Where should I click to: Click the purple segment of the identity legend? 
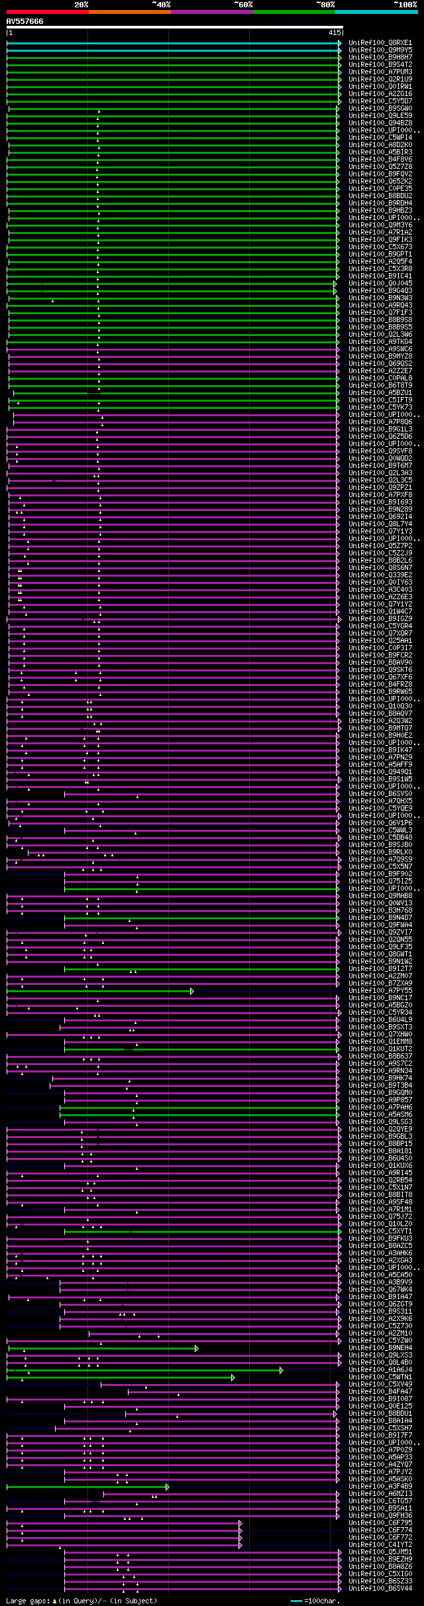[x=212, y=12]
